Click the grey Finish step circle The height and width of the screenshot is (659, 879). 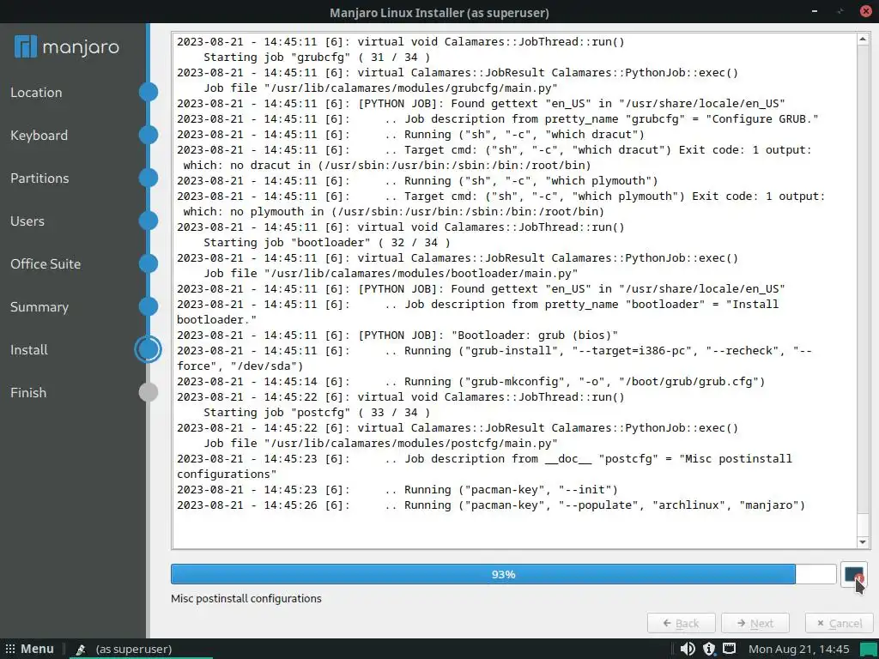coord(148,392)
